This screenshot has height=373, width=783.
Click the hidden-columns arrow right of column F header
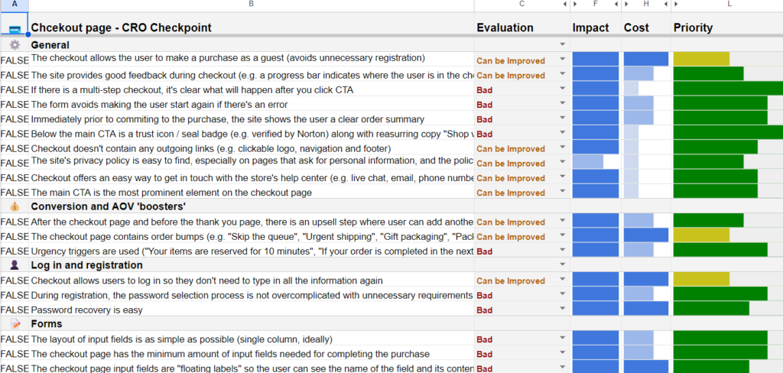click(615, 5)
